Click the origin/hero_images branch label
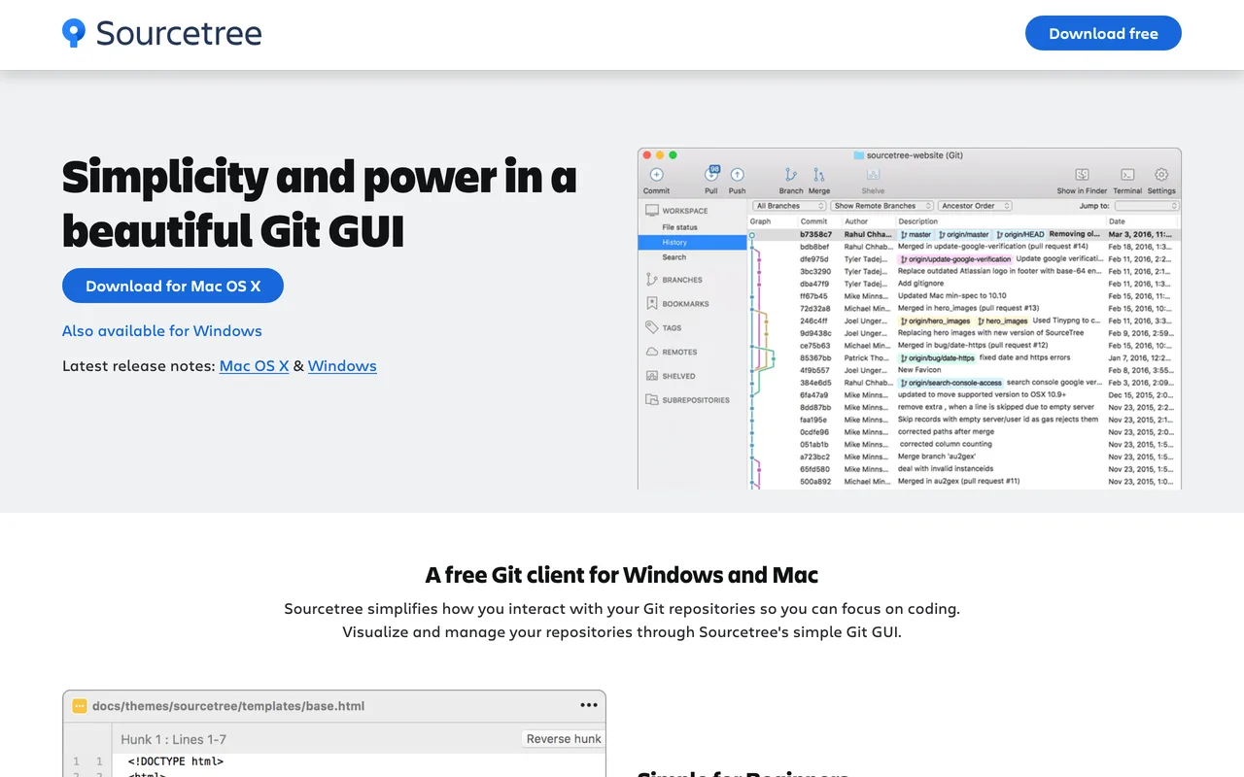The image size is (1244, 777). 935,321
